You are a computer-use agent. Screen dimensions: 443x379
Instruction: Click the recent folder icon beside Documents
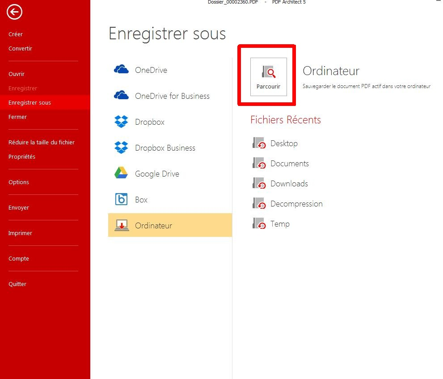click(x=259, y=163)
